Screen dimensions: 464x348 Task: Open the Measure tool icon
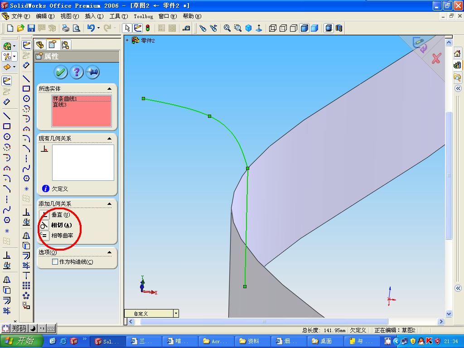(x=186, y=28)
